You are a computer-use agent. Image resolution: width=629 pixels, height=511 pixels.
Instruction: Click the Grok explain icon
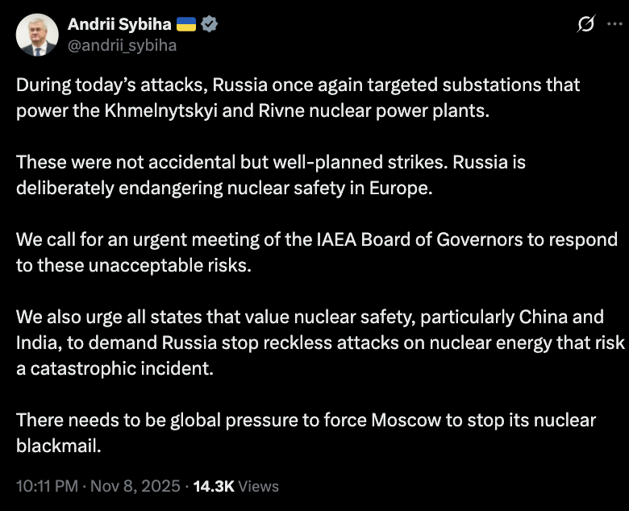(587, 26)
